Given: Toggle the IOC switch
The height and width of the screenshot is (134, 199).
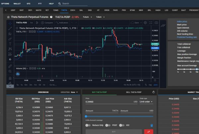Looking at the screenshot, I should tap(122, 125).
